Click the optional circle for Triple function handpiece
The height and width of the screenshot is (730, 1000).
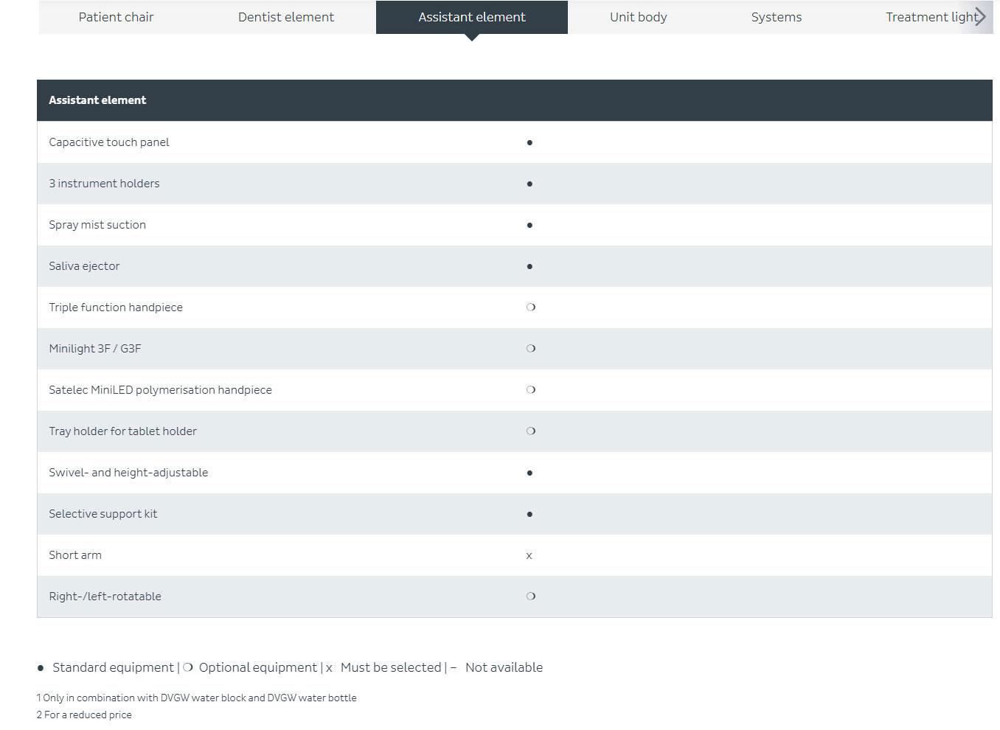coord(531,307)
